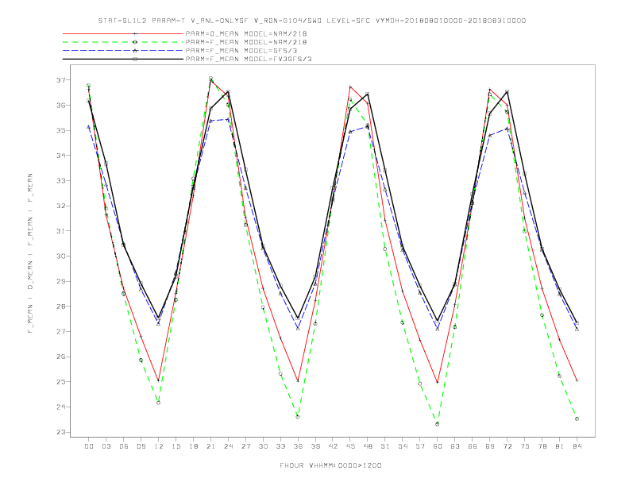Screen dimensions: 629x486
Task: Select legend entry PARM=F_MEAN MODEL=GFS/3
Action: pyautogui.click(x=241, y=51)
